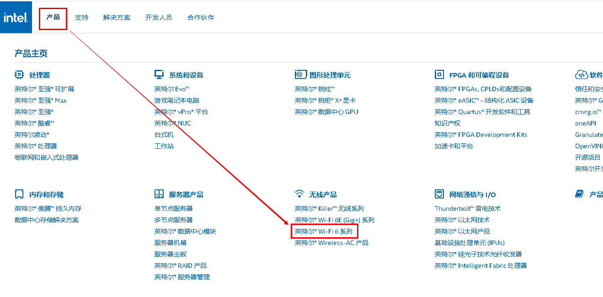Image resolution: width=603 pixels, height=297 pixels.
Task: Open 服务器机箱 link
Action: pyautogui.click(x=171, y=243)
